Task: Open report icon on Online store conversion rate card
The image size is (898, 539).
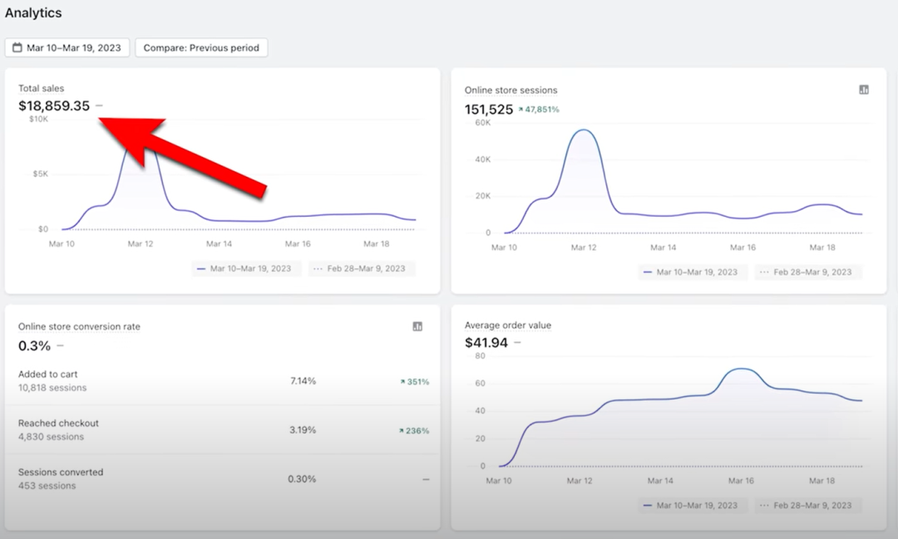Action: pyautogui.click(x=417, y=326)
